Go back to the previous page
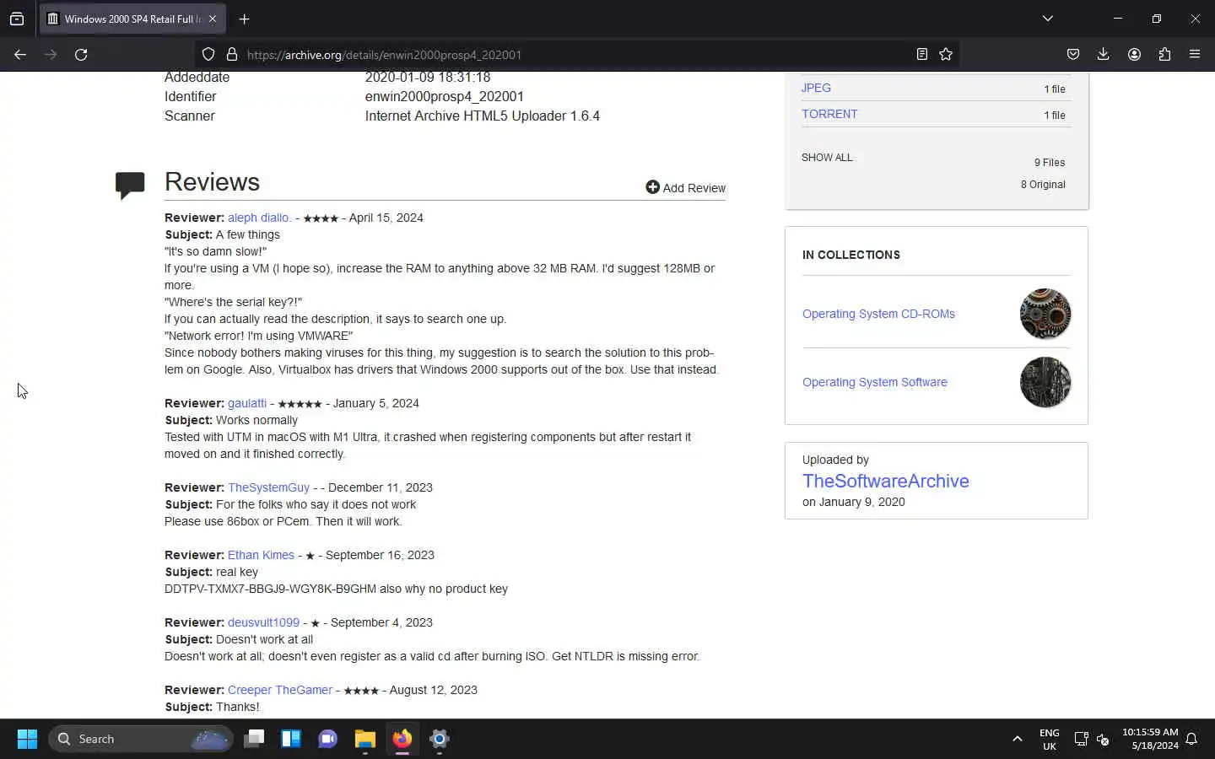Image resolution: width=1215 pixels, height=759 pixels. point(20,54)
